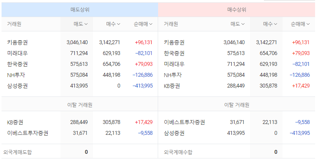Click 삼성증권 under 매수상위 이탈 거래원
Image resolution: width=317 pixels, height=160 pixels.
point(174,133)
